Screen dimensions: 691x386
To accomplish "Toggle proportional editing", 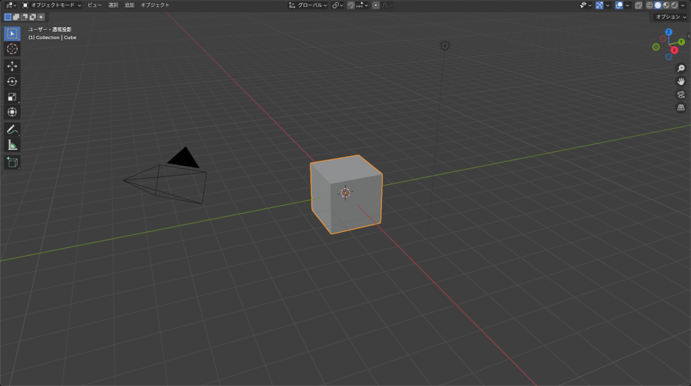I will (x=375, y=5).
